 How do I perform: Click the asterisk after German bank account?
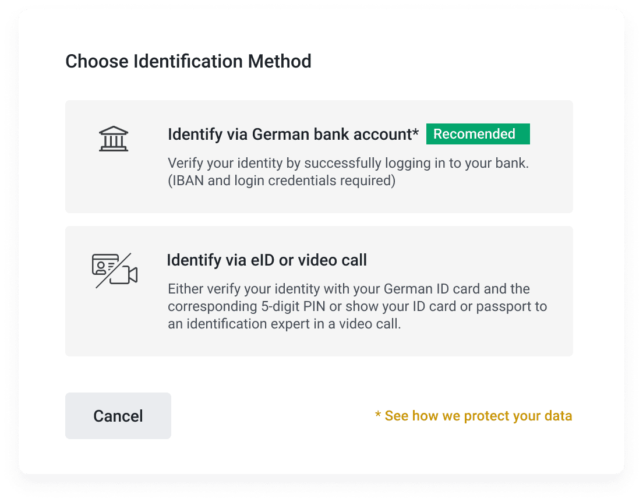coord(416,132)
